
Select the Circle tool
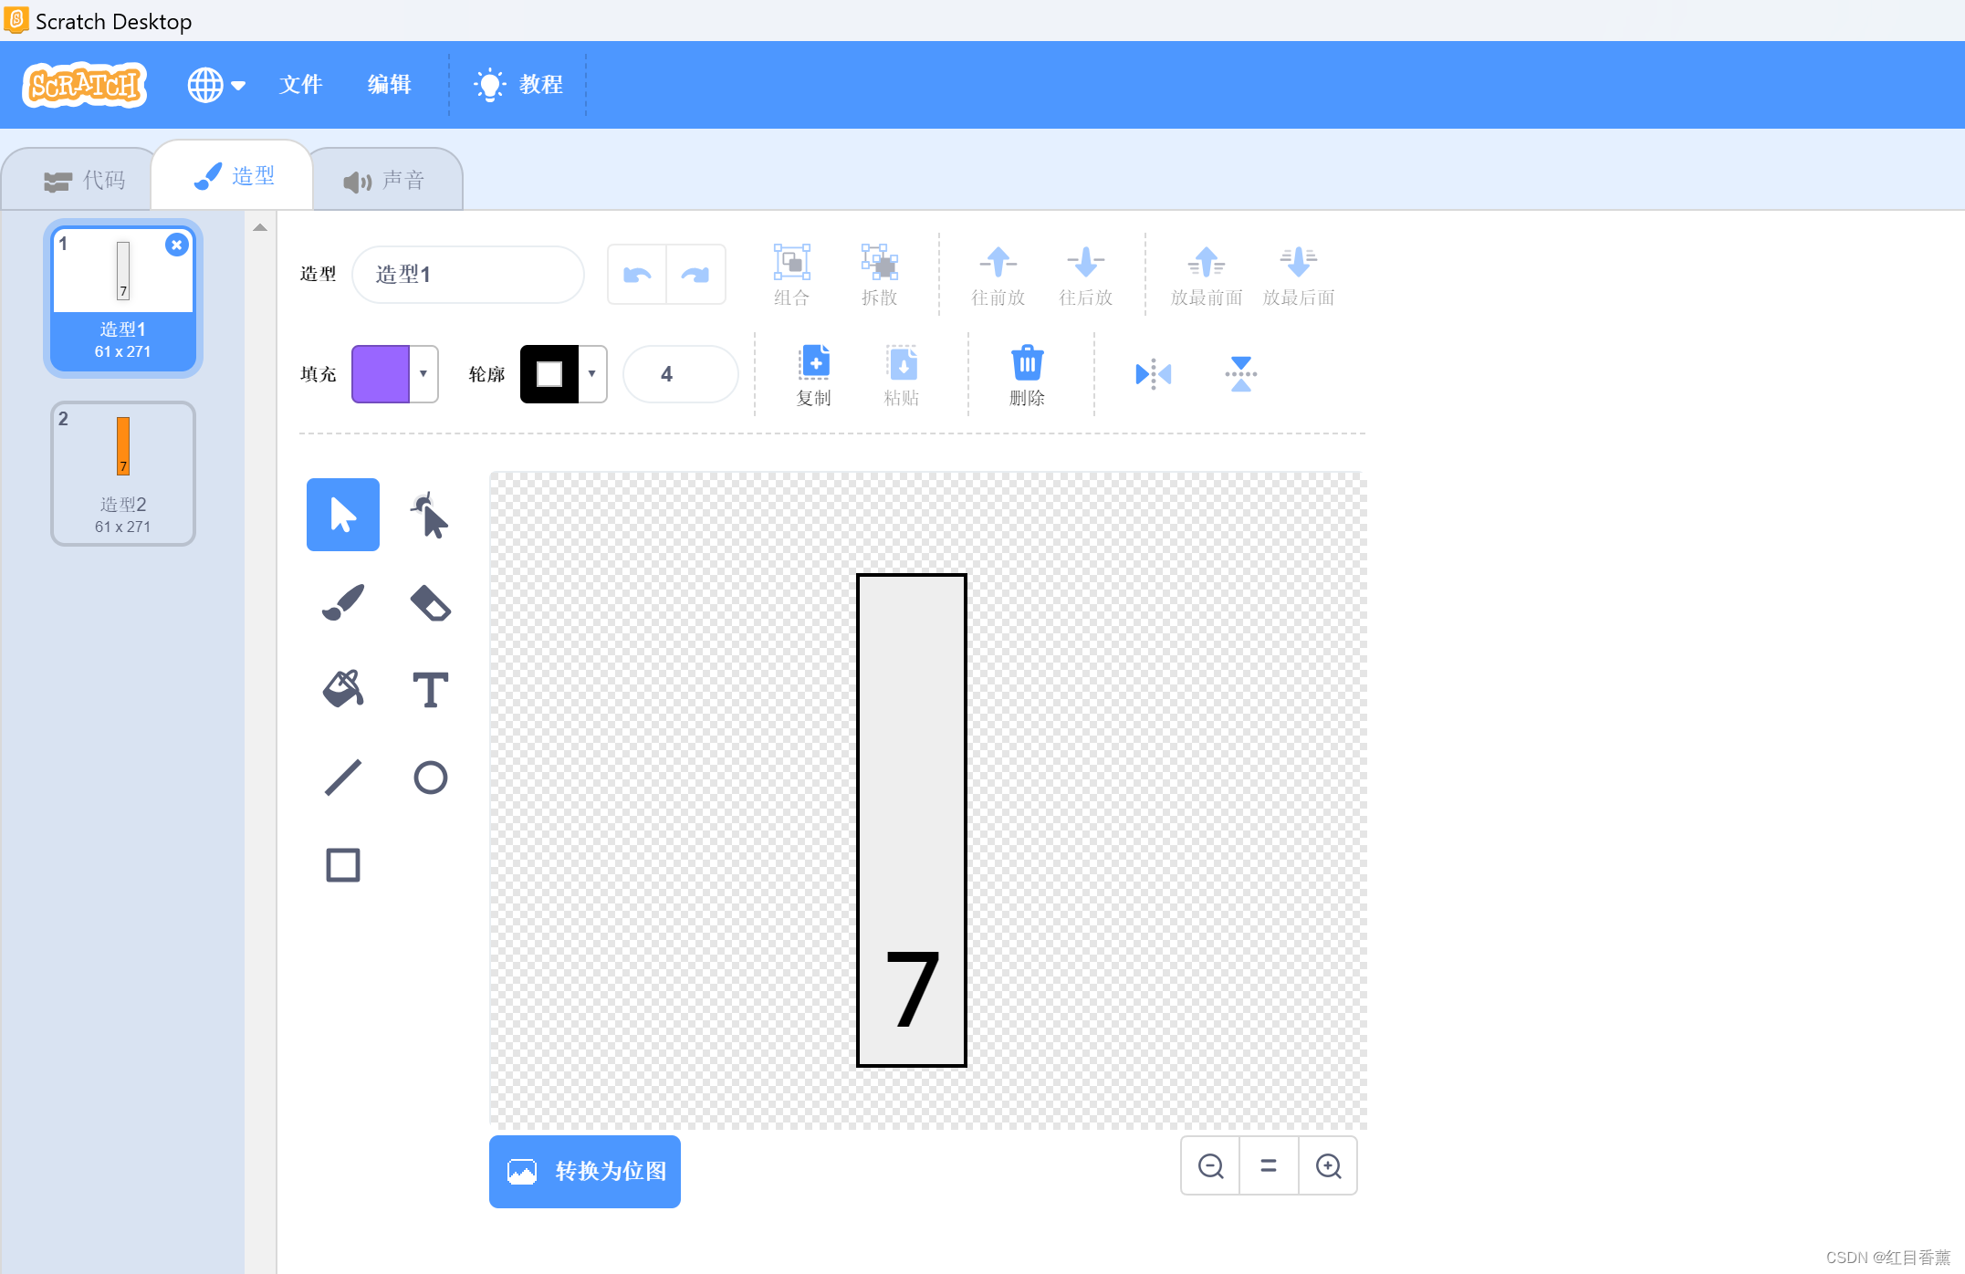pos(430,778)
